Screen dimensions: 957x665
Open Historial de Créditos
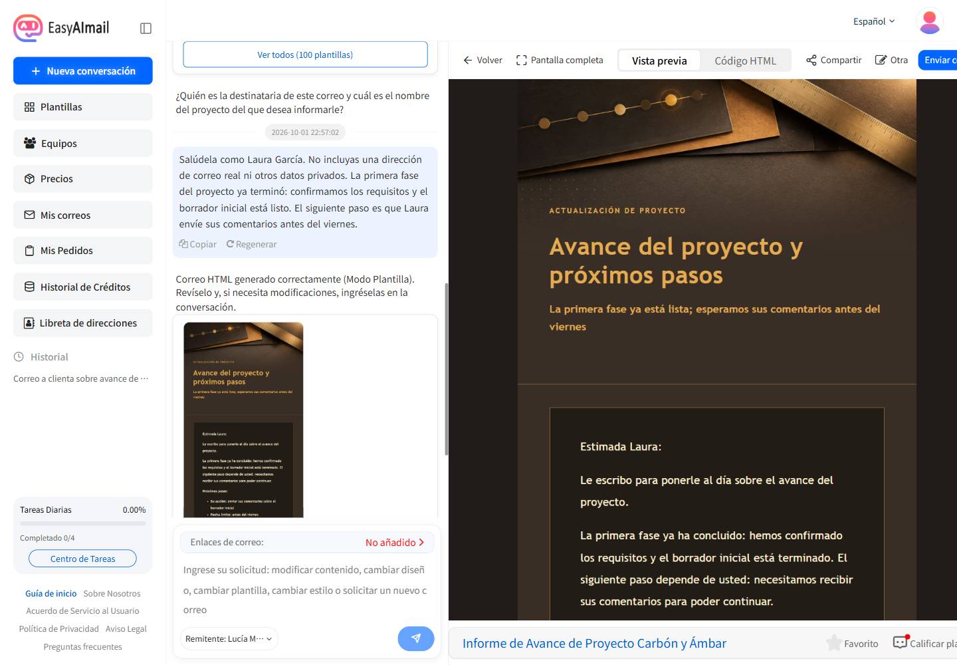tap(83, 287)
